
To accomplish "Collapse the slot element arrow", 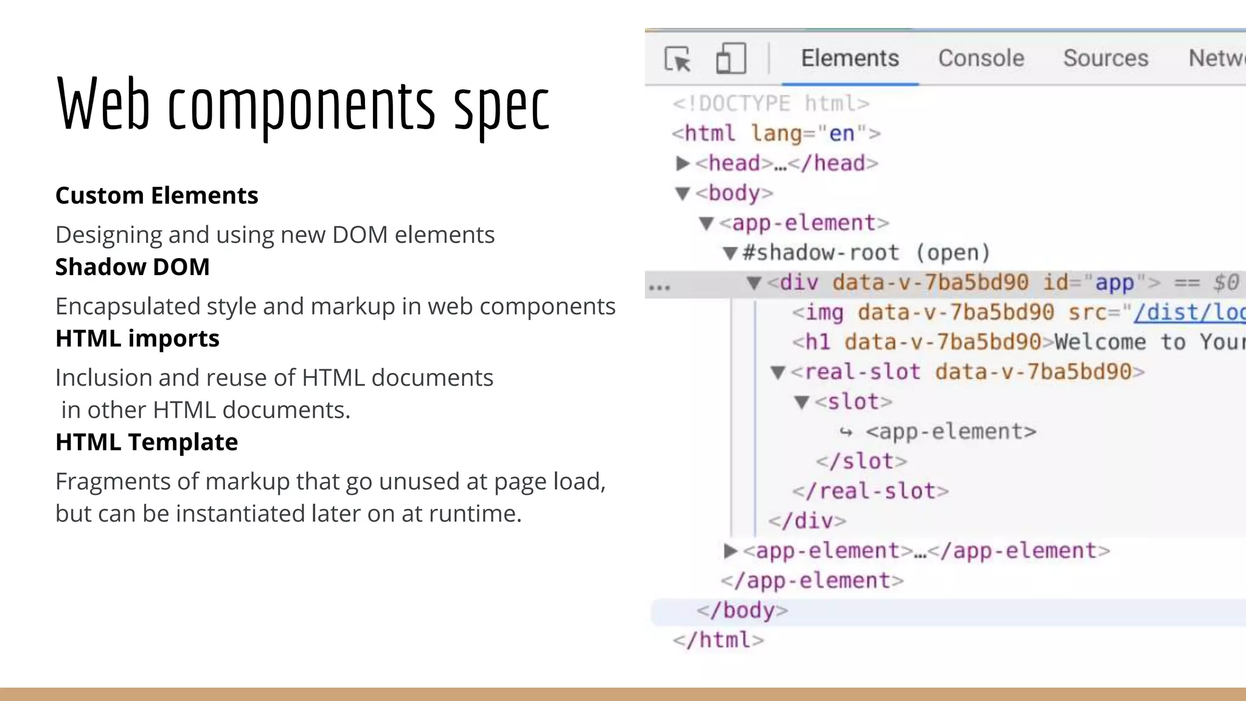I will pos(802,402).
